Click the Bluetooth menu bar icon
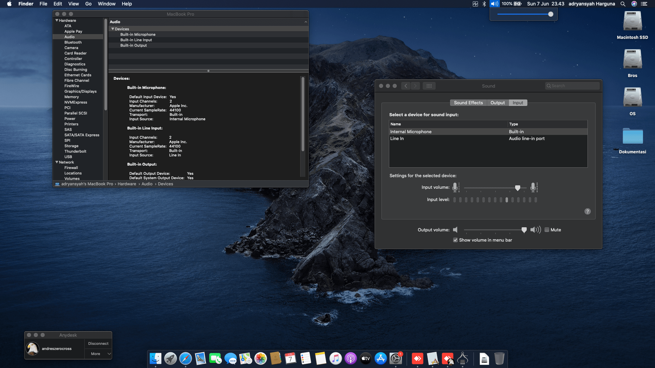 (x=484, y=4)
